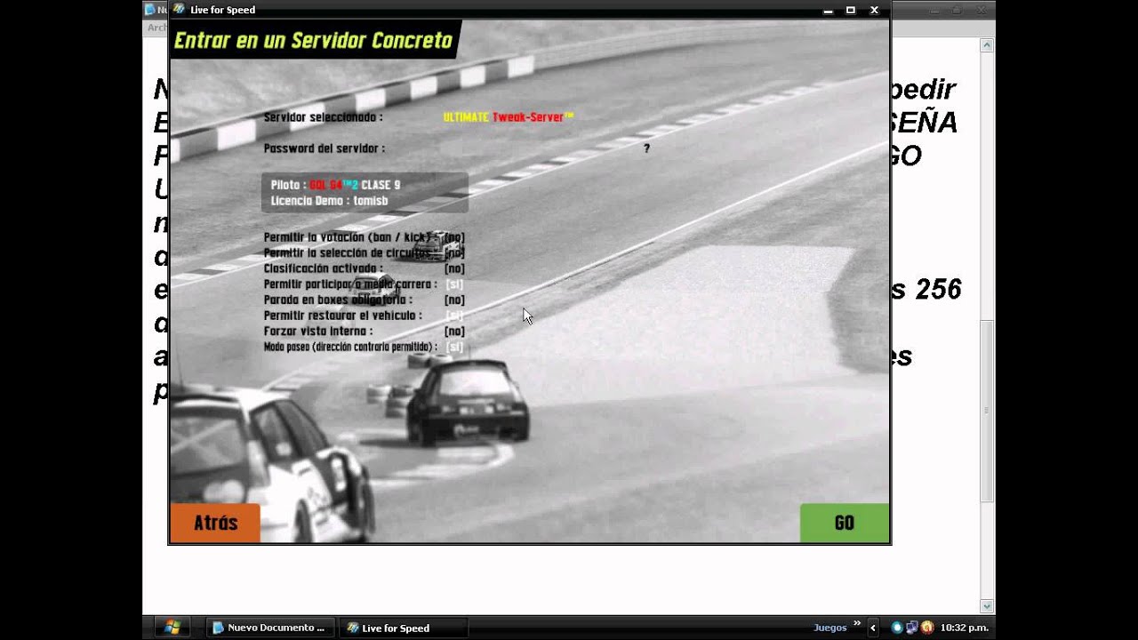Click the taskbar clock 10:32 p.m.
This screenshot has height=640, width=1138.
pyautogui.click(x=964, y=628)
